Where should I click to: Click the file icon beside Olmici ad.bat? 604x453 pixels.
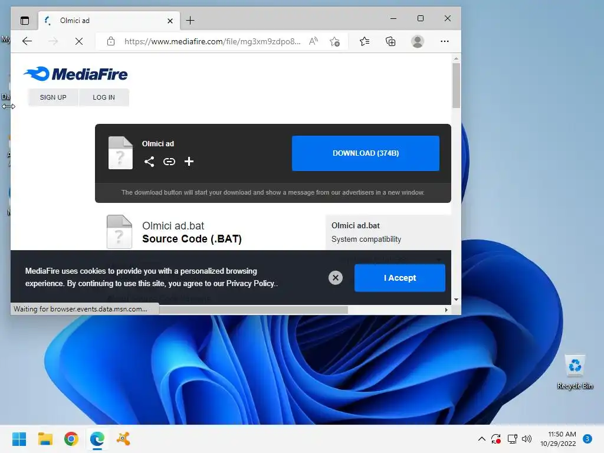(x=119, y=231)
